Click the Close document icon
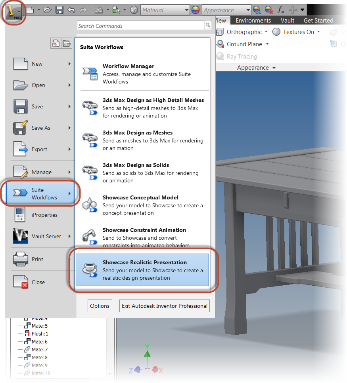Image resolution: width=347 pixels, height=383 pixels. click(21, 282)
